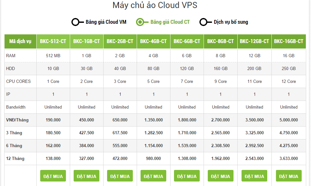
Task: Click the 138.000 twelve-month price cell
Action: tap(53, 158)
